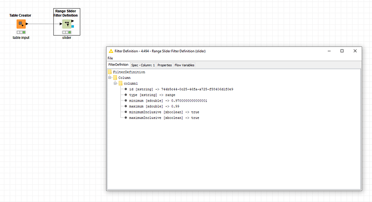Click the 'Table Creator' node title text
Screen dimensions: 372x202
(x=20, y=15)
